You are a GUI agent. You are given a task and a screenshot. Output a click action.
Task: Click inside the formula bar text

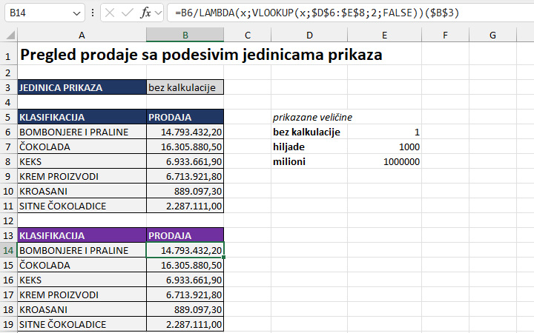pos(349,13)
